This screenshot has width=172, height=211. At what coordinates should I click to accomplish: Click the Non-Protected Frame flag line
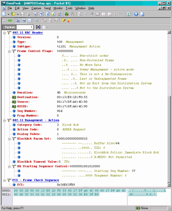pos(88,60)
